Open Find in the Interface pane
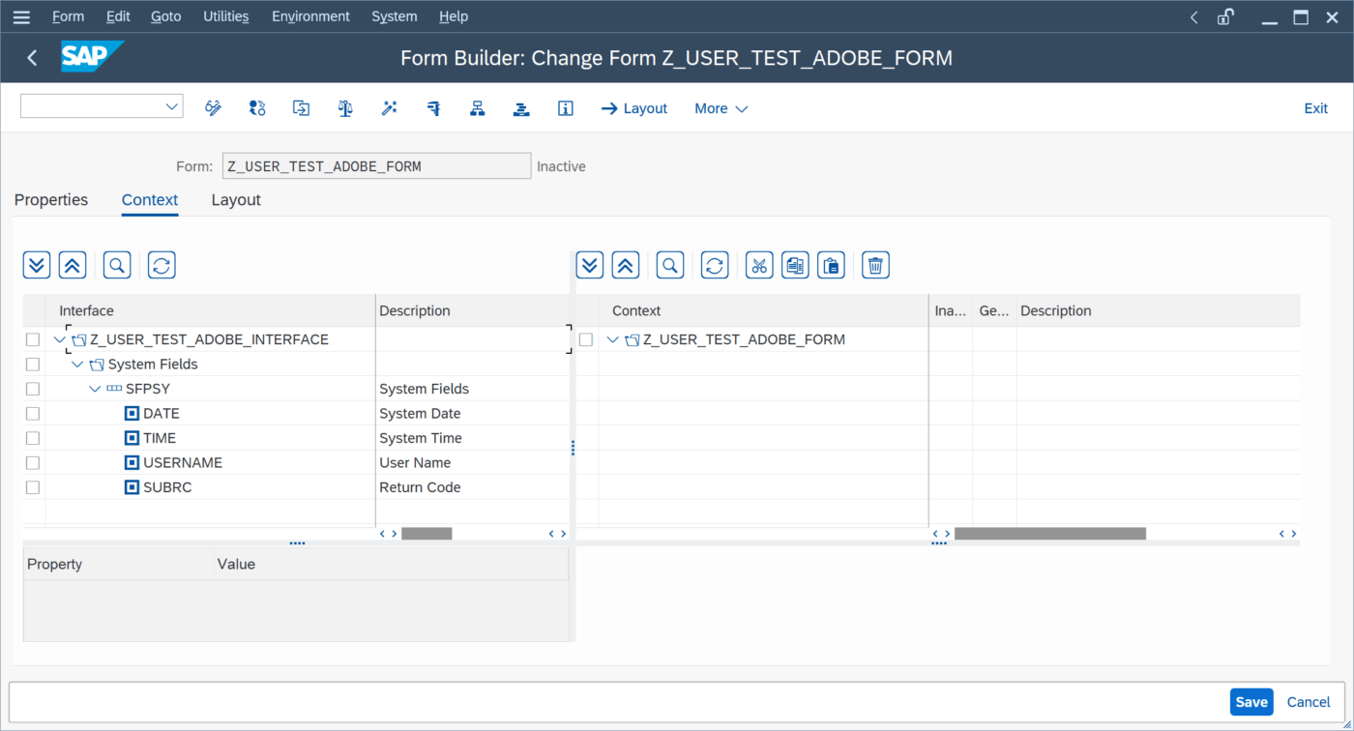 click(x=117, y=265)
